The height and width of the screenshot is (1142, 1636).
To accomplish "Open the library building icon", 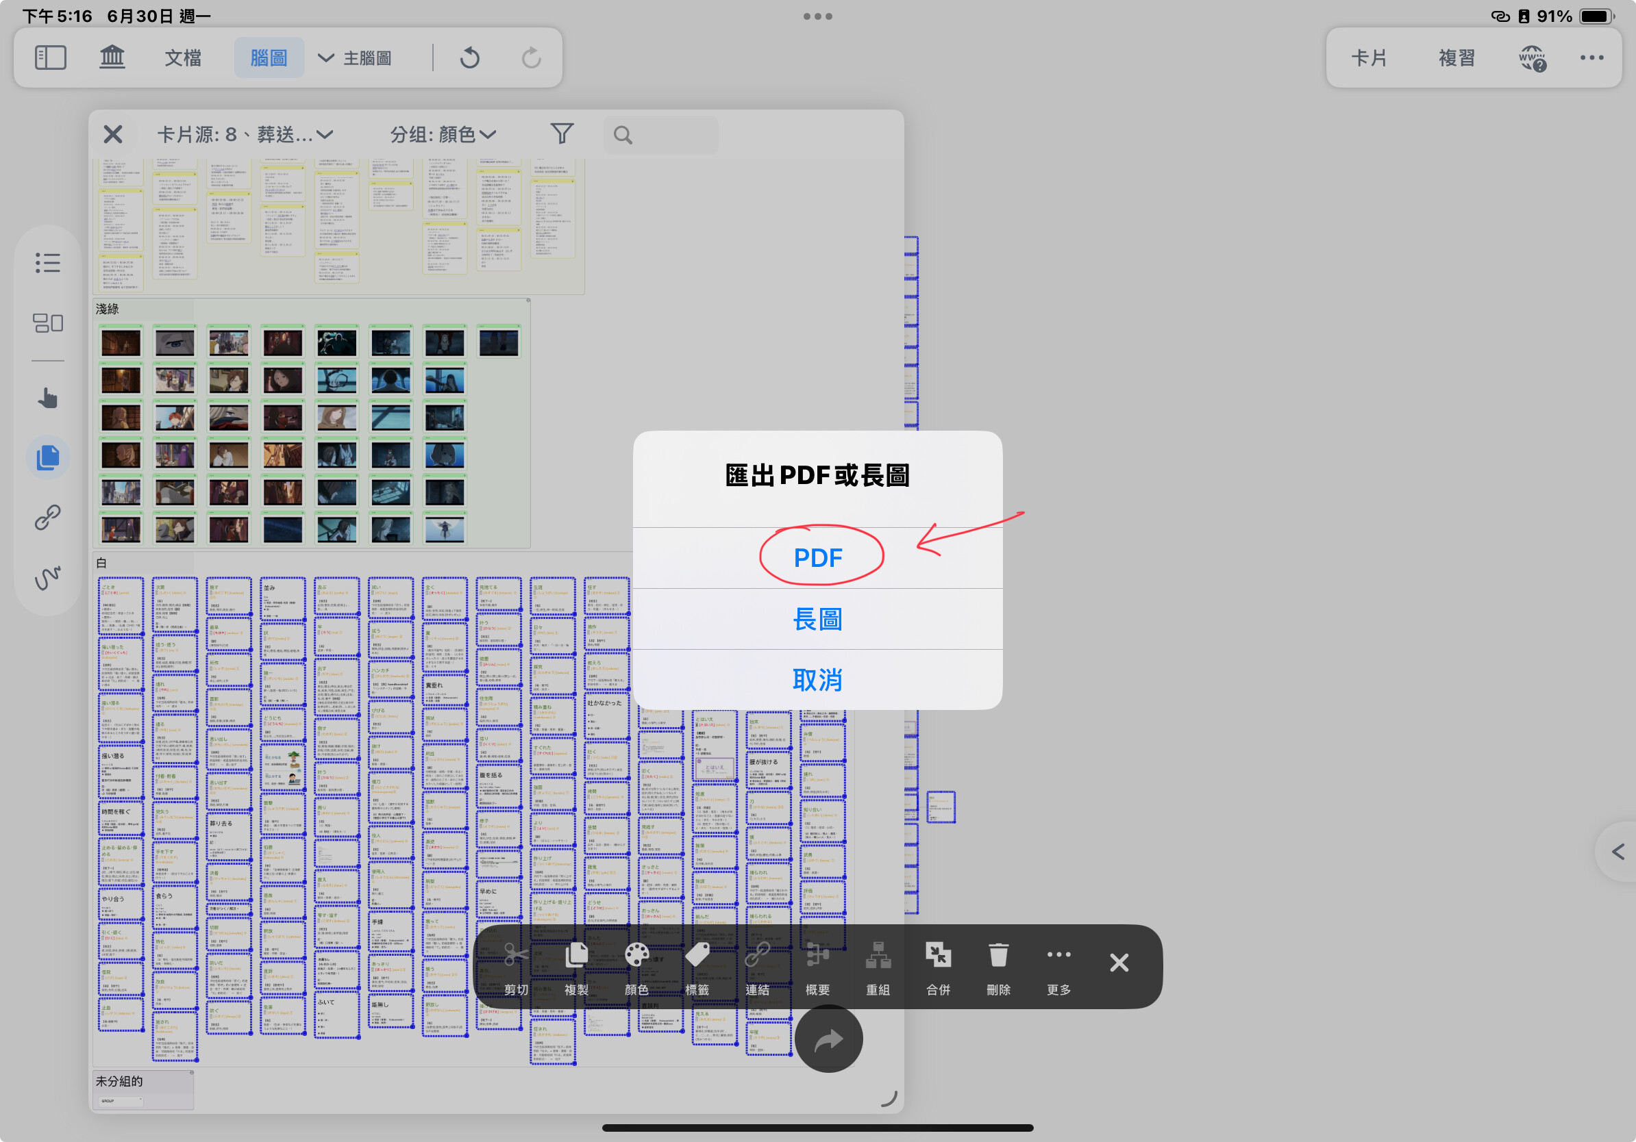I will (x=112, y=58).
